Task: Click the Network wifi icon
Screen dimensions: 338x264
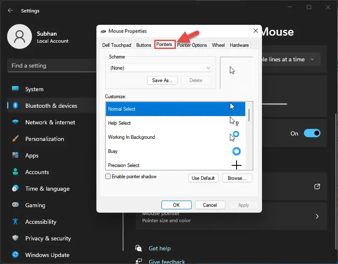Action: pyautogui.click(x=15, y=122)
